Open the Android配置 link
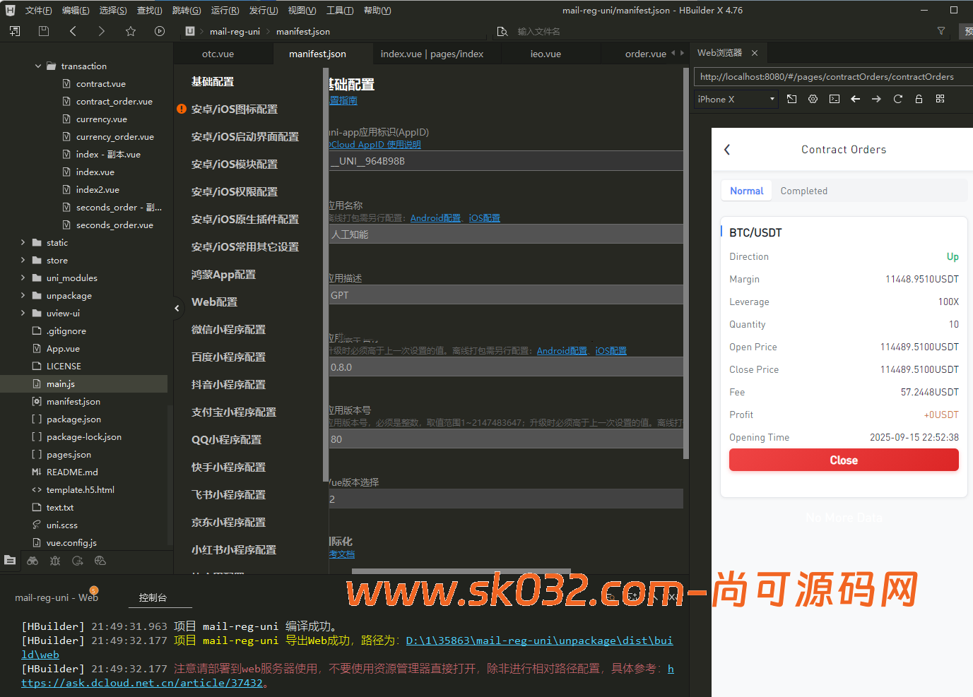 tap(435, 218)
